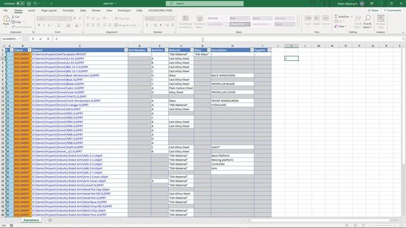Viewport: 406px width, 228px height.
Task: Click the Clear eraser button
Action: [x=340, y=27]
